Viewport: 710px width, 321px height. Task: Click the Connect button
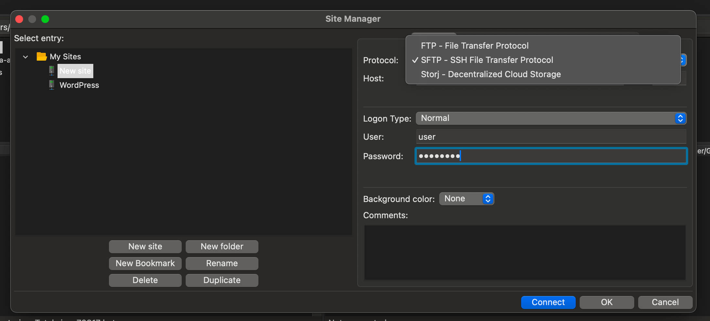548,302
